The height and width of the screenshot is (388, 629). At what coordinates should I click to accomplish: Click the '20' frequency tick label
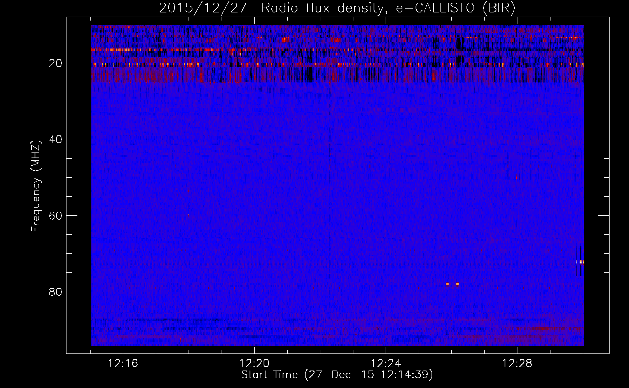coord(56,63)
